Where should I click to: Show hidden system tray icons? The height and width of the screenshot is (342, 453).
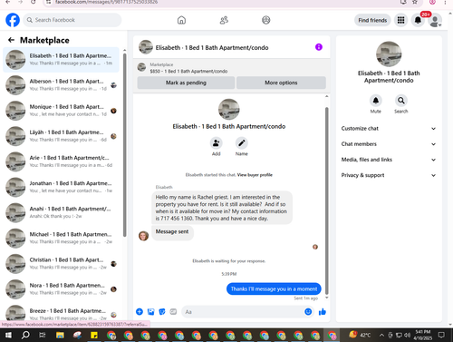point(381,335)
